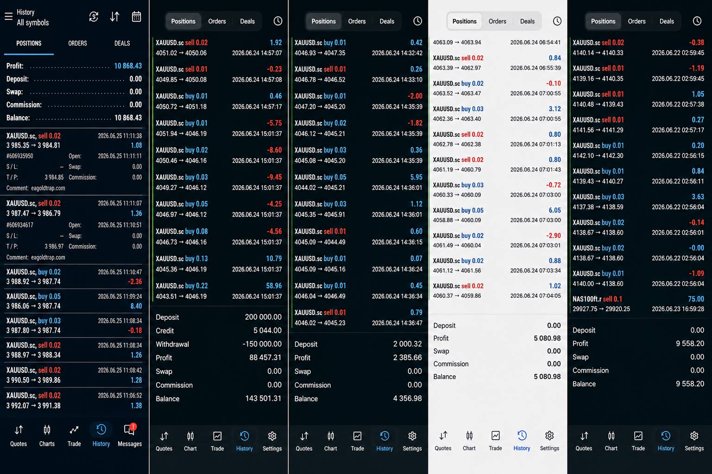Viewport: 712px width, 474px height.
Task: Open XAUUSD.sc buy 0.13 row with profit 10.79
Action: click(219, 264)
